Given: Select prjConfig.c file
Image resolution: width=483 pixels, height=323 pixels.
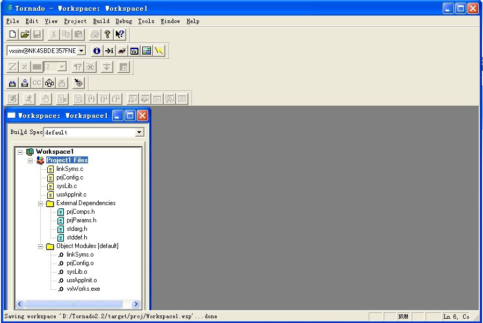Looking at the screenshot, I should 70,177.
